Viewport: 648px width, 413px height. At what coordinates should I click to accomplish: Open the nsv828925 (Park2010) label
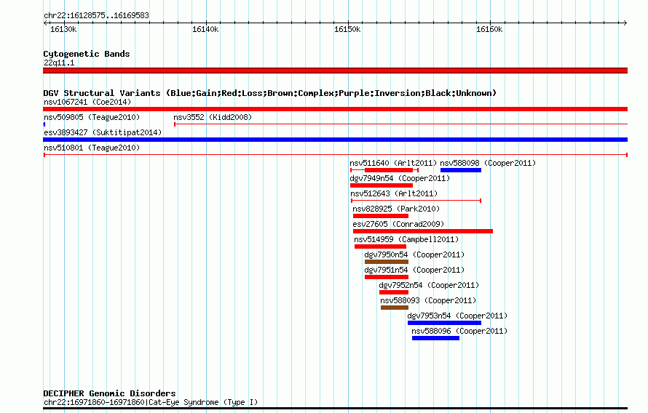[x=396, y=209]
